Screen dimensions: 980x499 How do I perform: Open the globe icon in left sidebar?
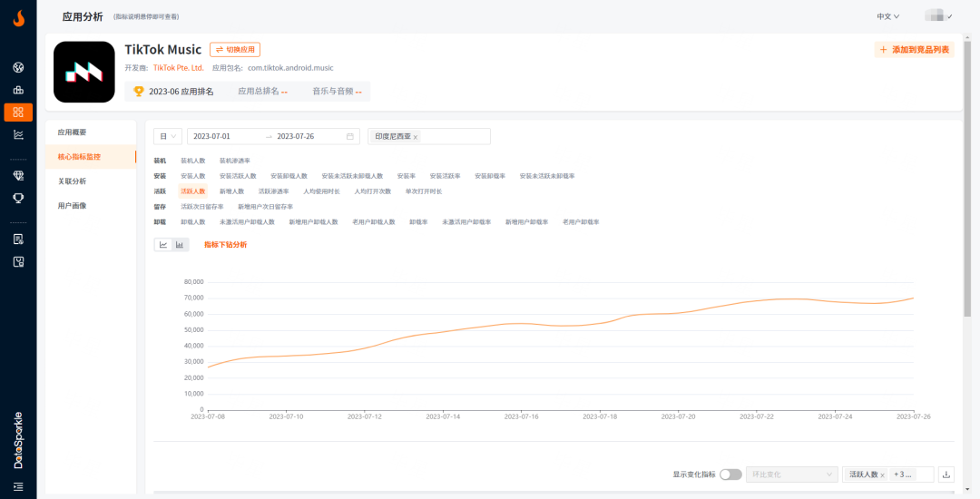pos(18,67)
